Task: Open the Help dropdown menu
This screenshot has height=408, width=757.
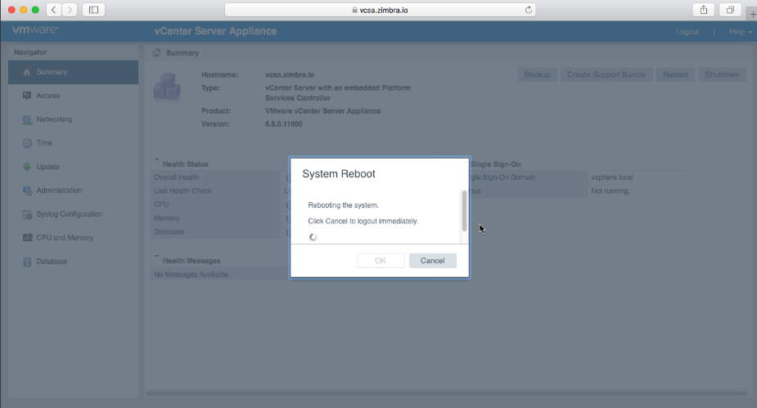Action: [x=740, y=32]
